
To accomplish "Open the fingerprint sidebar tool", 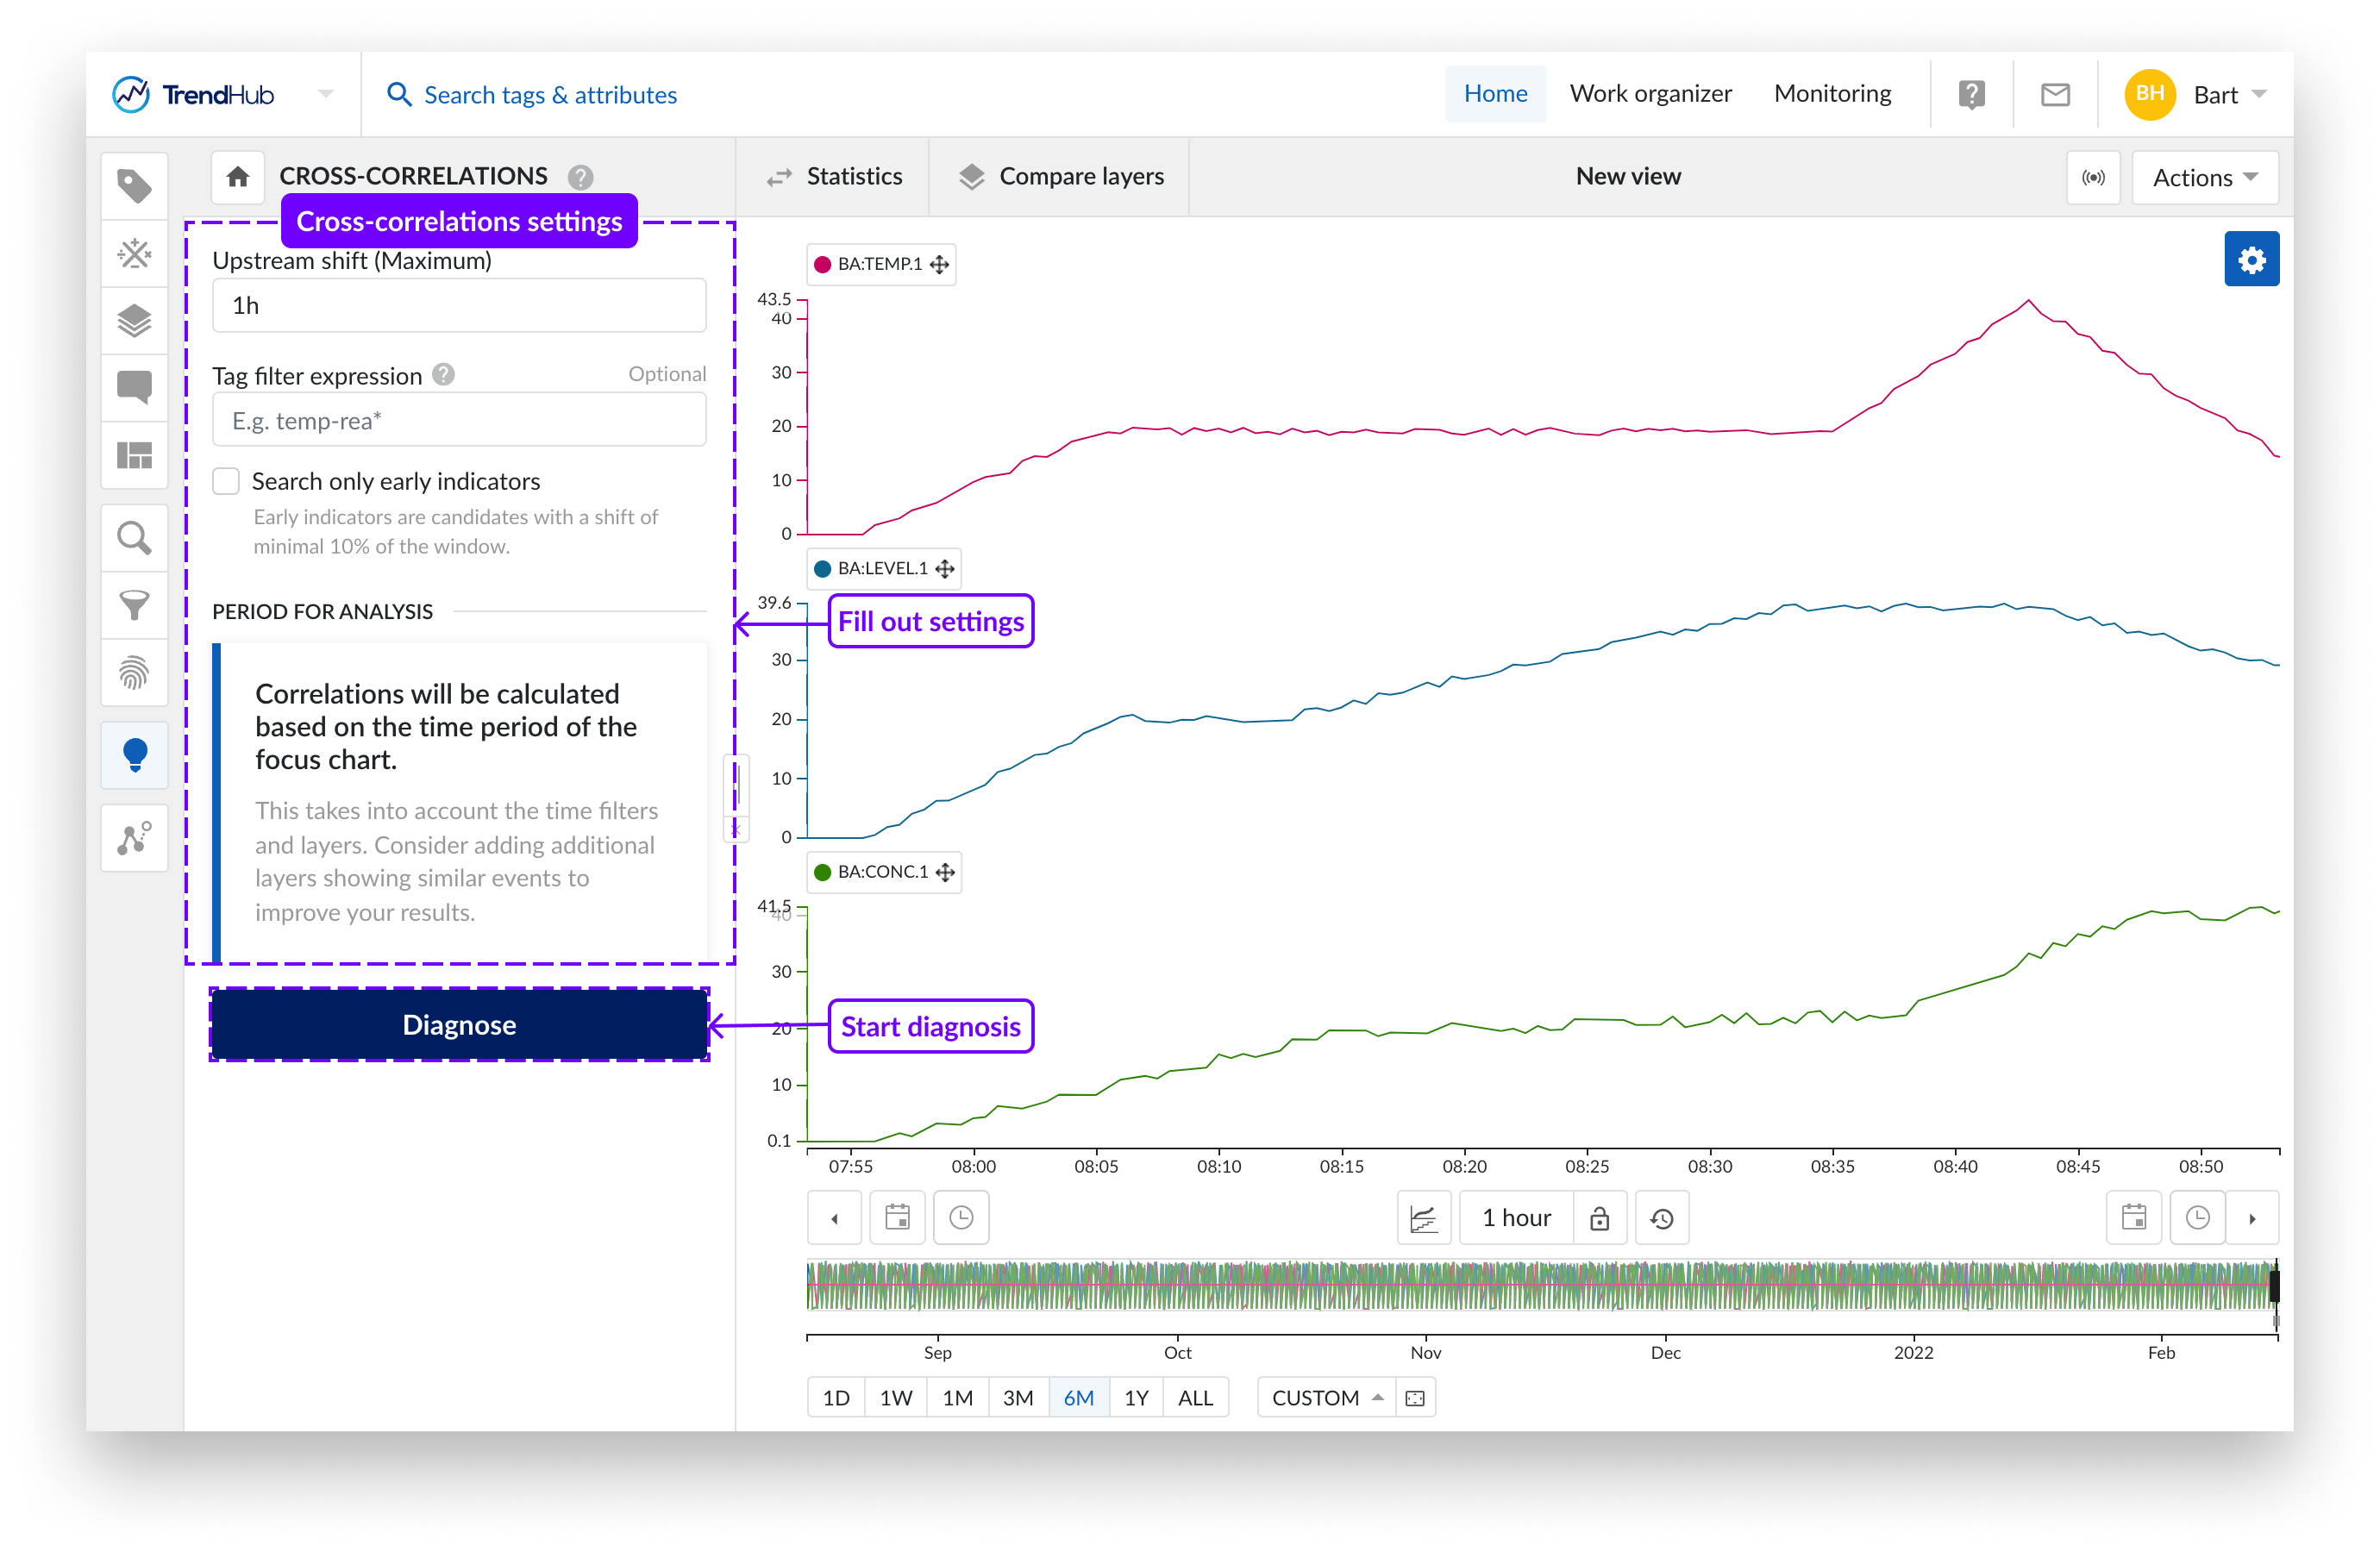I will pyautogui.click(x=134, y=672).
